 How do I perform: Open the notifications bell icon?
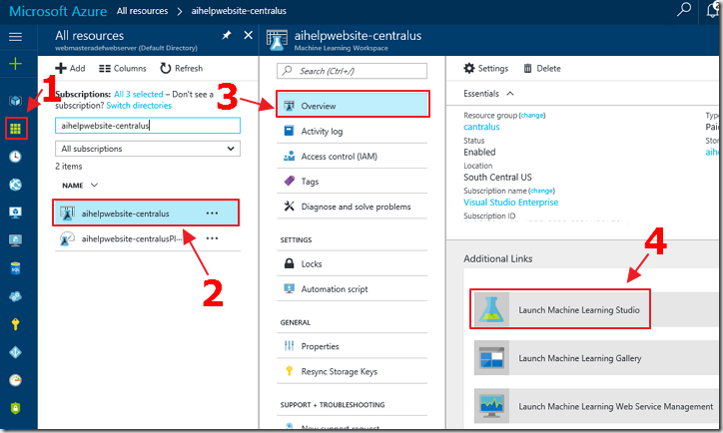(713, 10)
